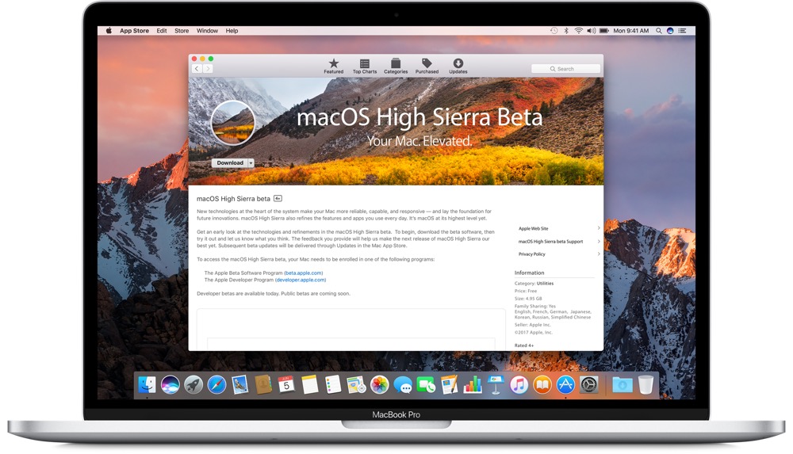The image size is (793, 454).
Task: Open the Store menu in menu bar
Action: (182, 31)
